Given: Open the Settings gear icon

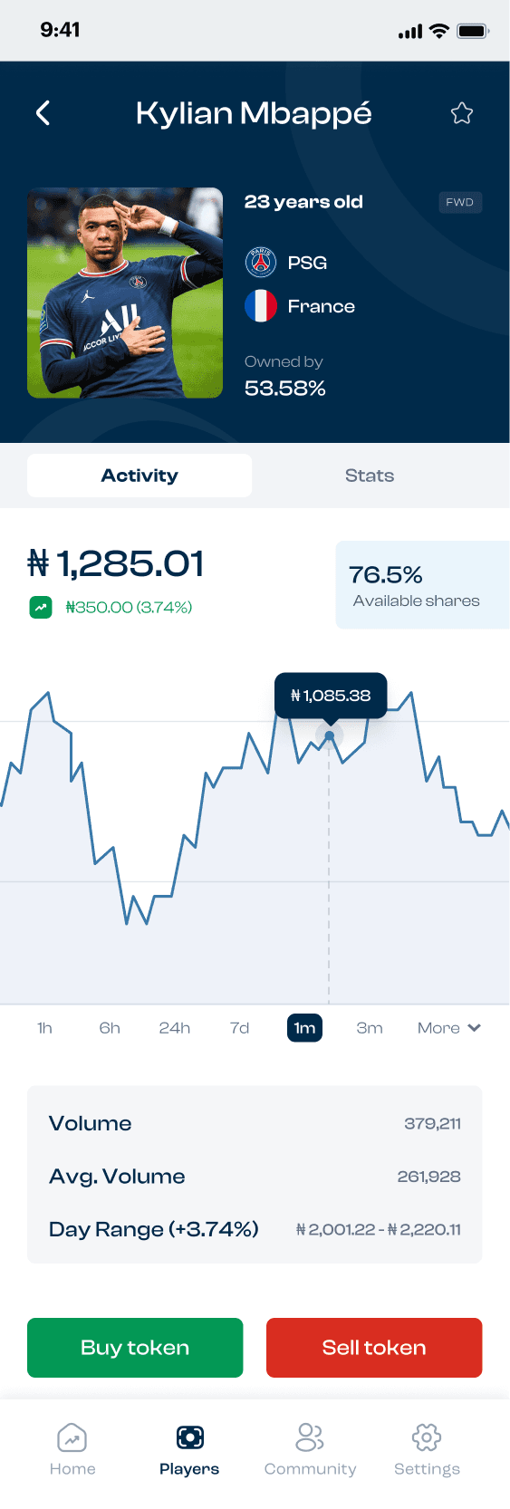Looking at the screenshot, I should 427,1437.
